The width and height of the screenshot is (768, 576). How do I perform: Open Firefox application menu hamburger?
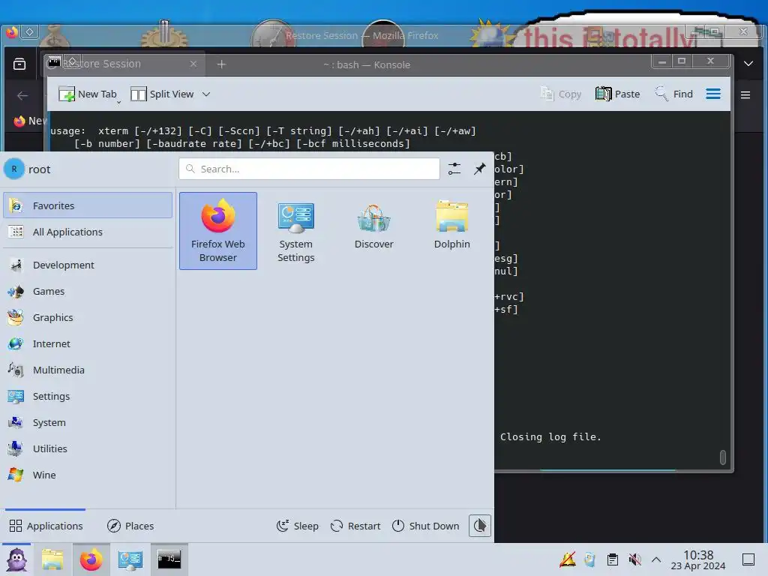tap(745, 95)
